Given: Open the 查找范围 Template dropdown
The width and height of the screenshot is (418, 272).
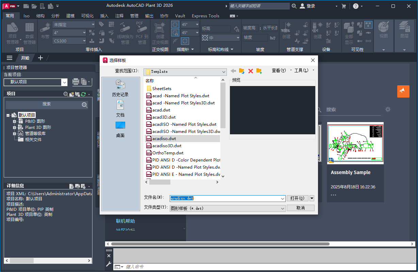Looking at the screenshot, I should tap(224, 72).
